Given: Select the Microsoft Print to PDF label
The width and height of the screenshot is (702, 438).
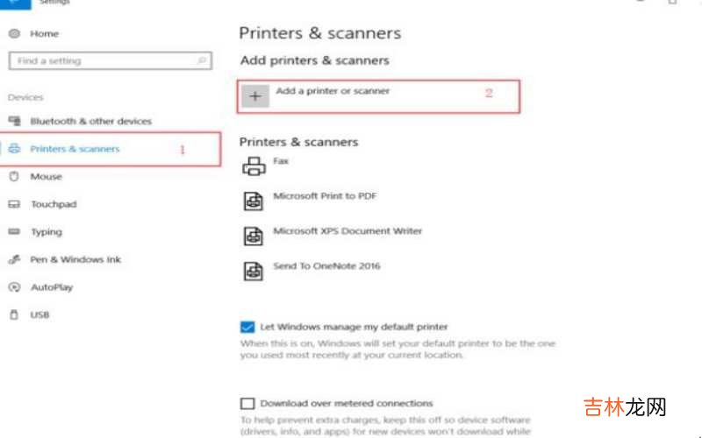Looking at the screenshot, I should click(x=325, y=196).
